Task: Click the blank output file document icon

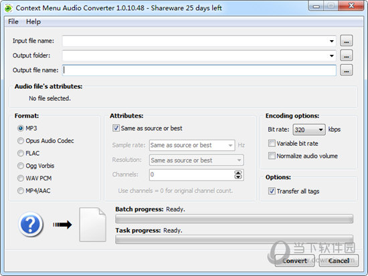Action: [x=93, y=225]
